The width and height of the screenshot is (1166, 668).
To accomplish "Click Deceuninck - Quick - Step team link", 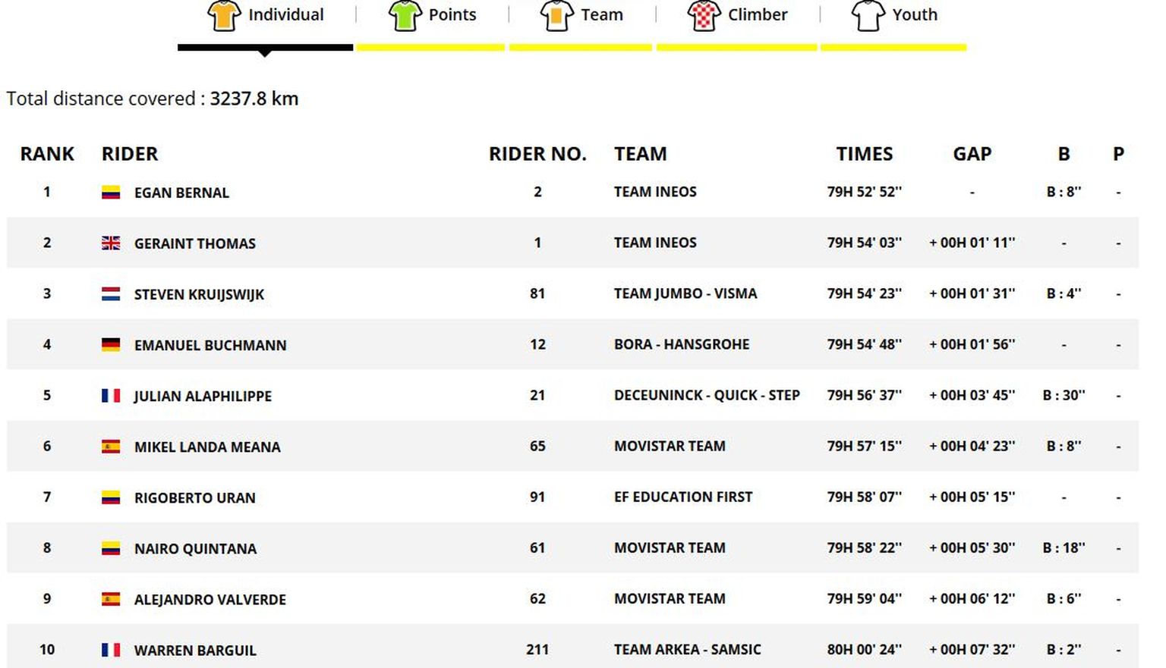I will pyautogui.click(x=706, y=395).
